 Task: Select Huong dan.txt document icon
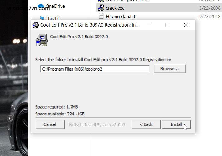[101, 16]
